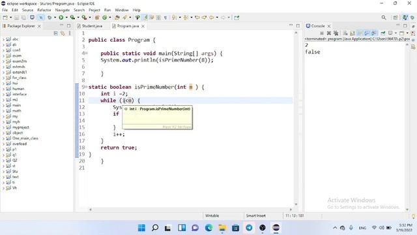Open Telegram from the taskbar
Image resolution: width=417 pixels, height=235 pixels.
pos(249,228)
